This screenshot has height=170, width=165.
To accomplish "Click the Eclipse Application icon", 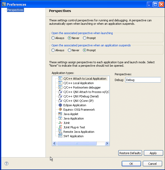I will coord(60,105).
